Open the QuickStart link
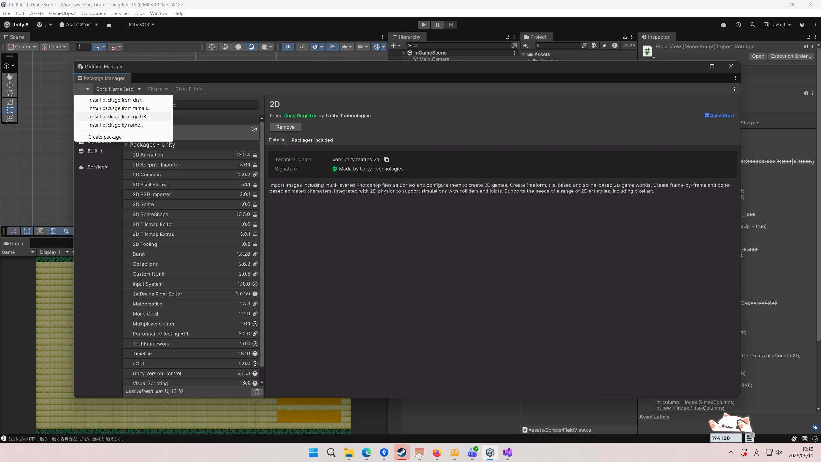Viewport: 821px width, 462px height. pos(719,116)
